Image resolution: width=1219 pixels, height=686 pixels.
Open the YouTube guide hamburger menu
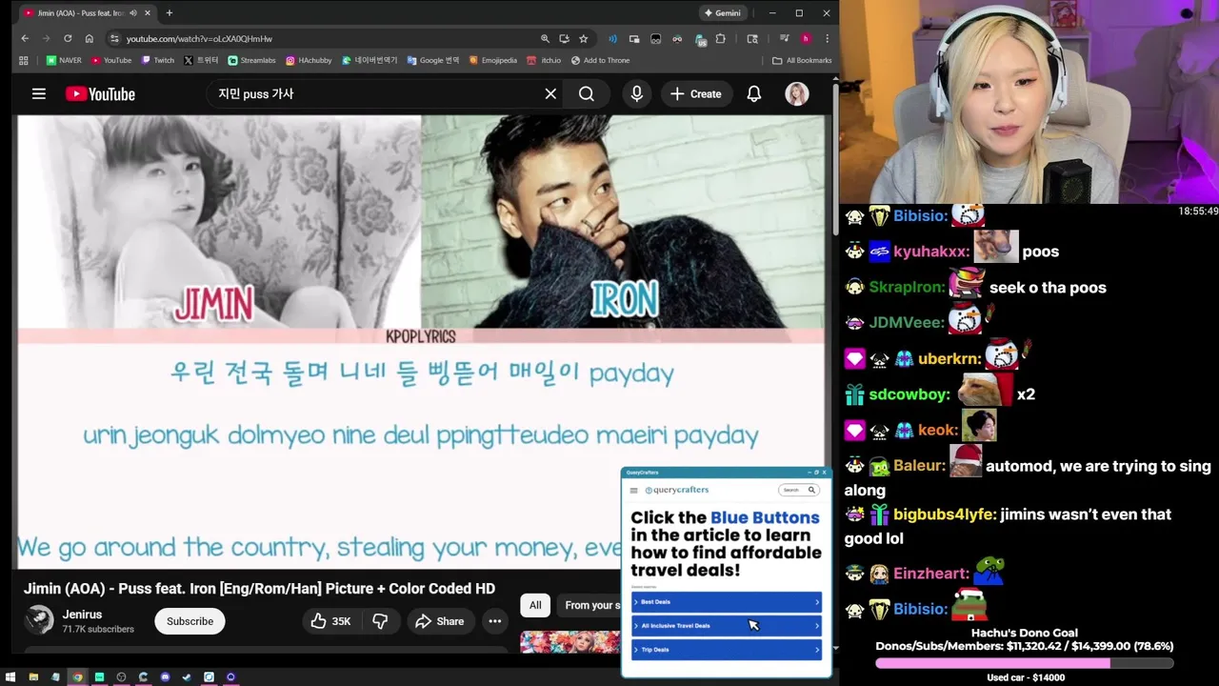coord(38,93)
